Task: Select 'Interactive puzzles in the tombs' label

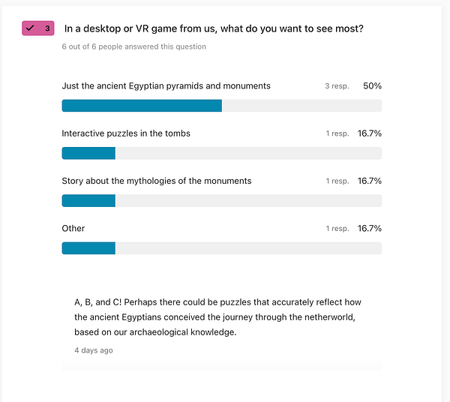Action: 126,133
